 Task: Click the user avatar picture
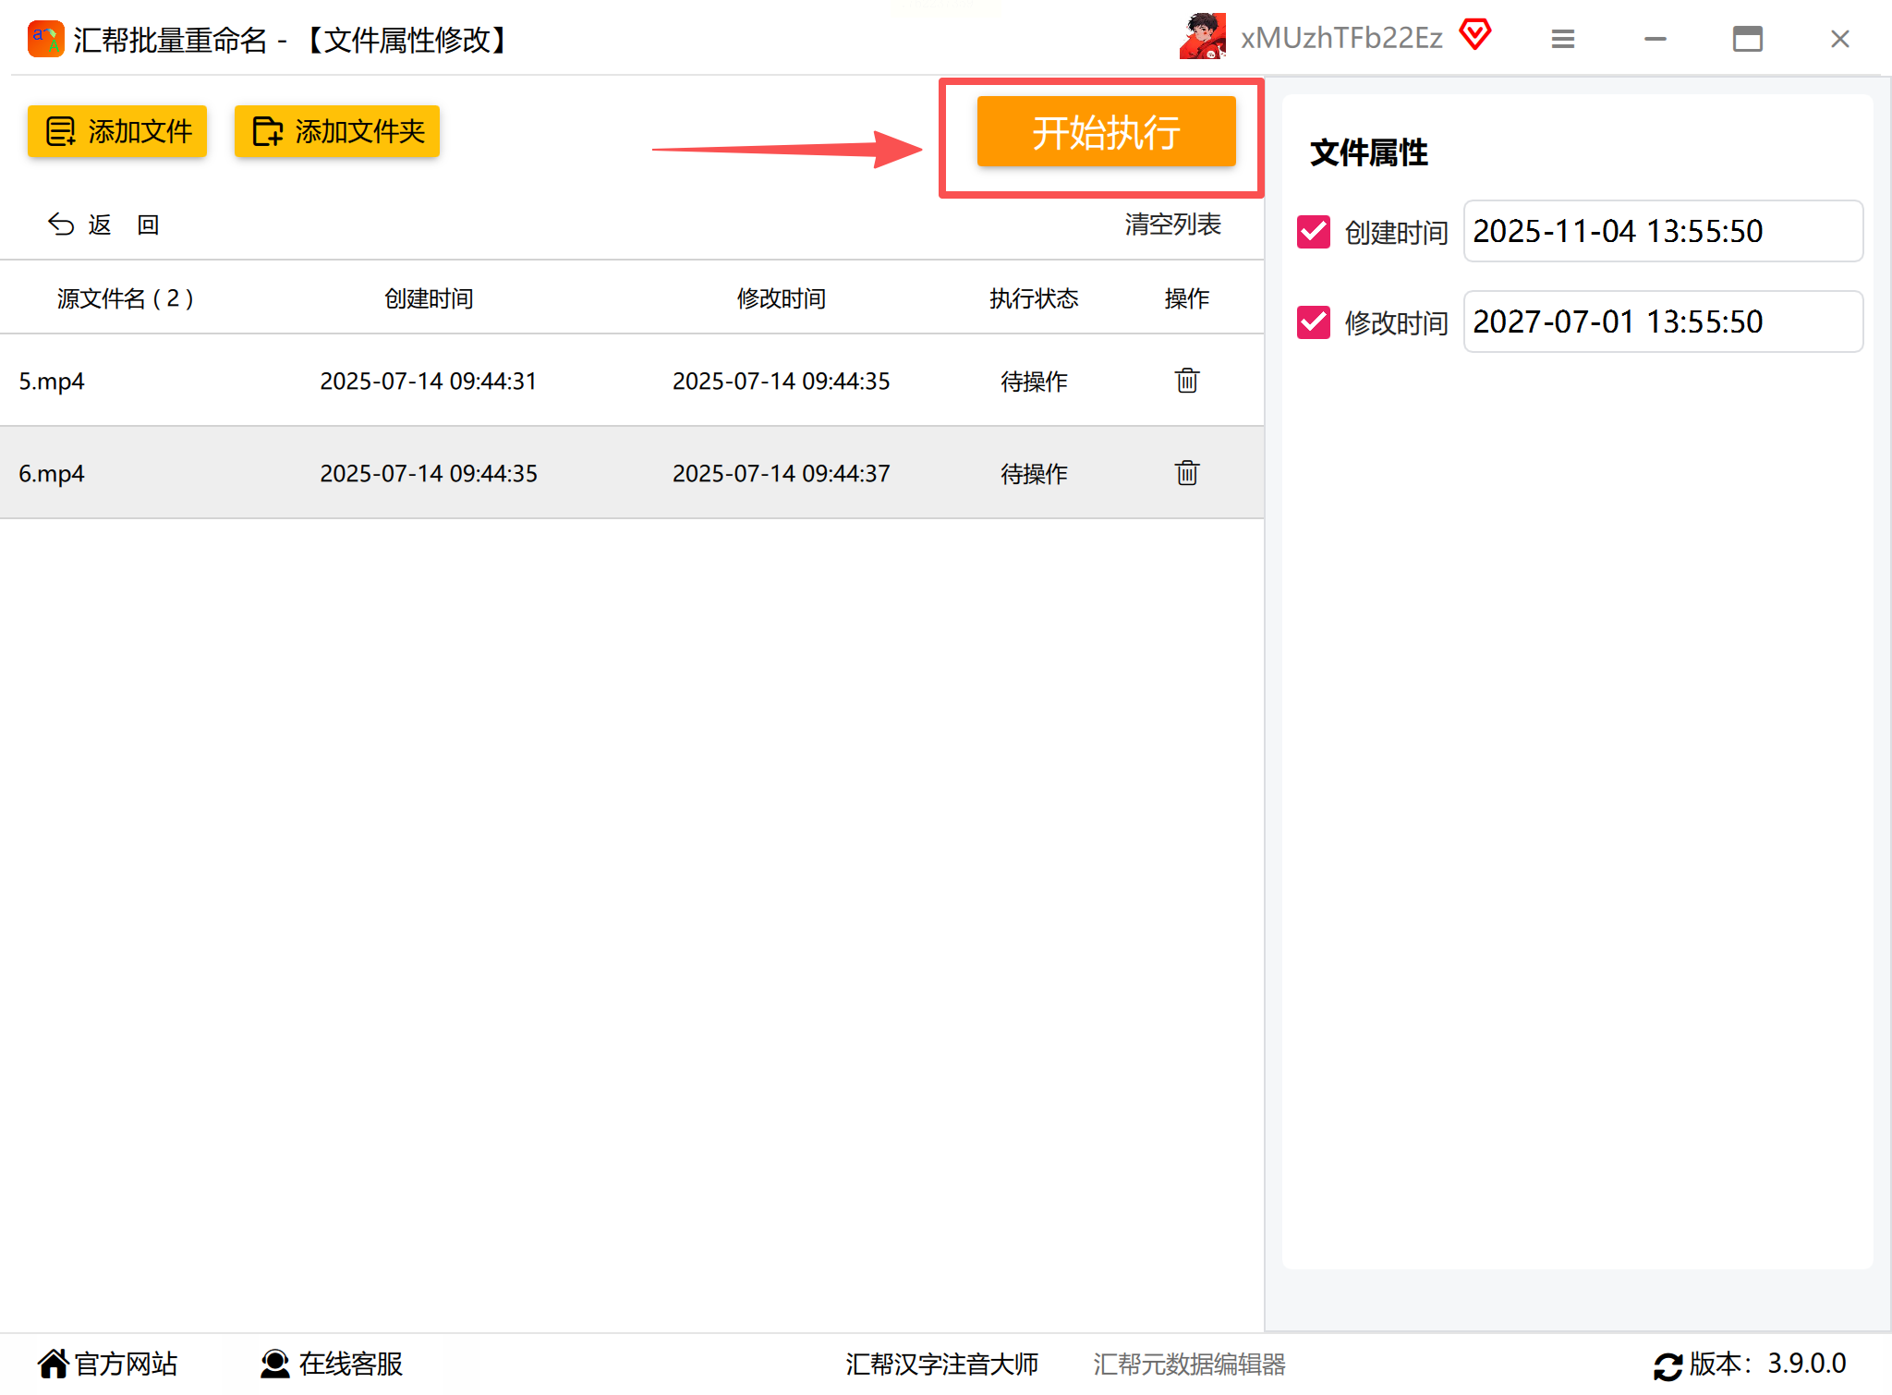tap(1202, 37)
